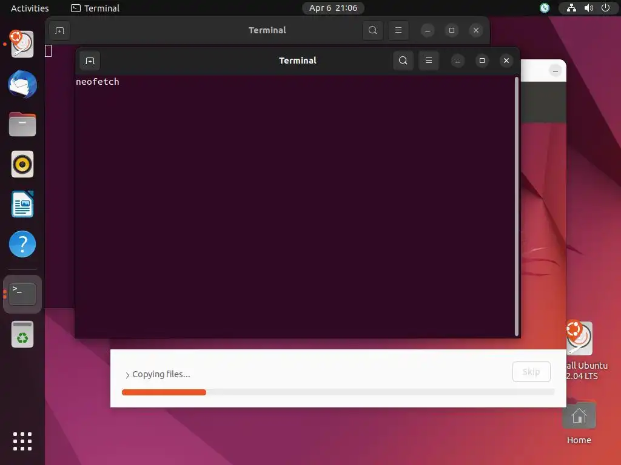Image resolution: width=621 pixels, height=465 pixels.
Task: Maximize the background Terminal window
Action: pyautogui.click(x=451, y=30)
